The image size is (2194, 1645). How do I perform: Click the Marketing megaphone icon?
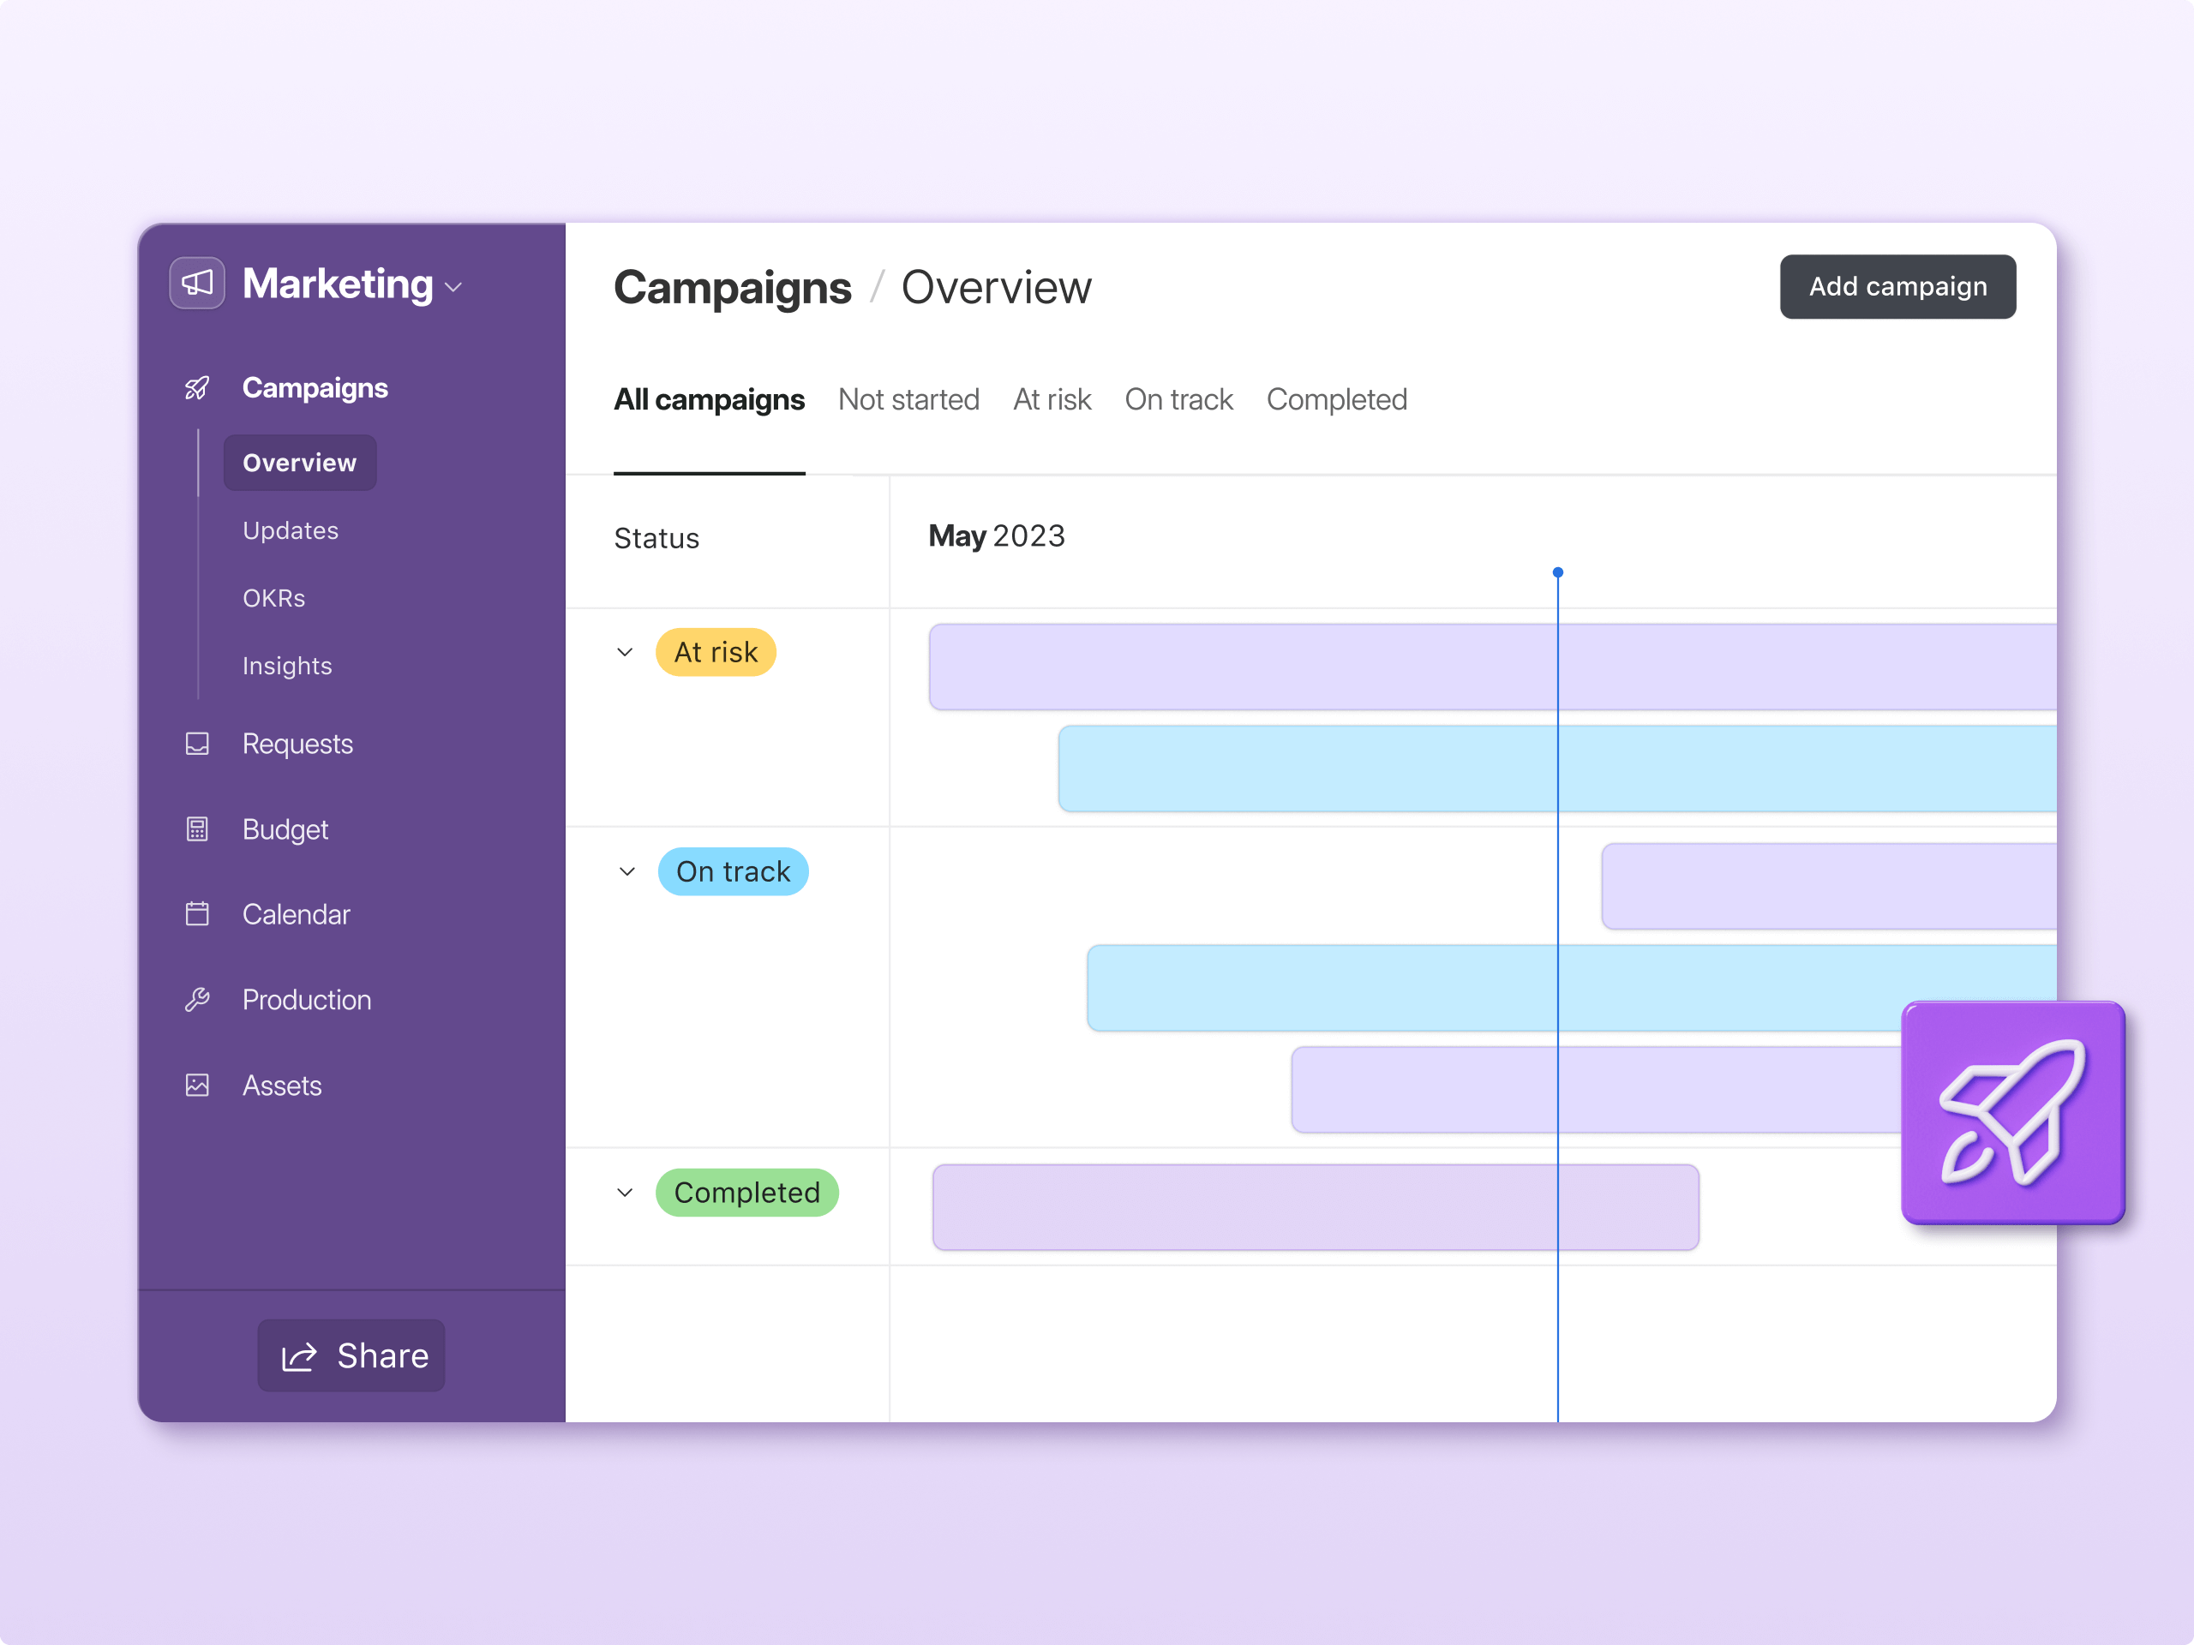coord(196,284)
